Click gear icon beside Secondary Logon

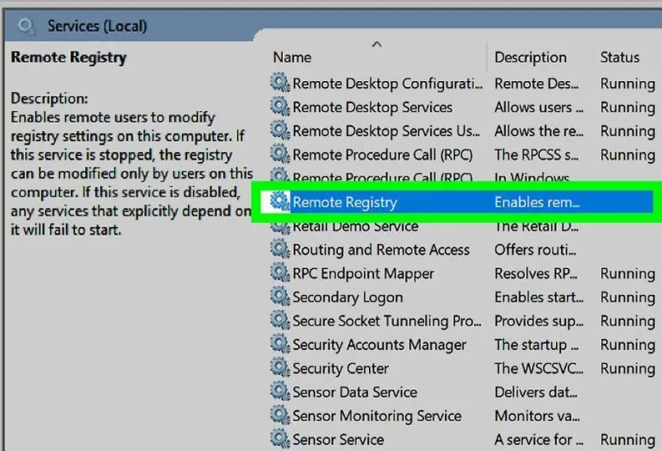point(280,296)
